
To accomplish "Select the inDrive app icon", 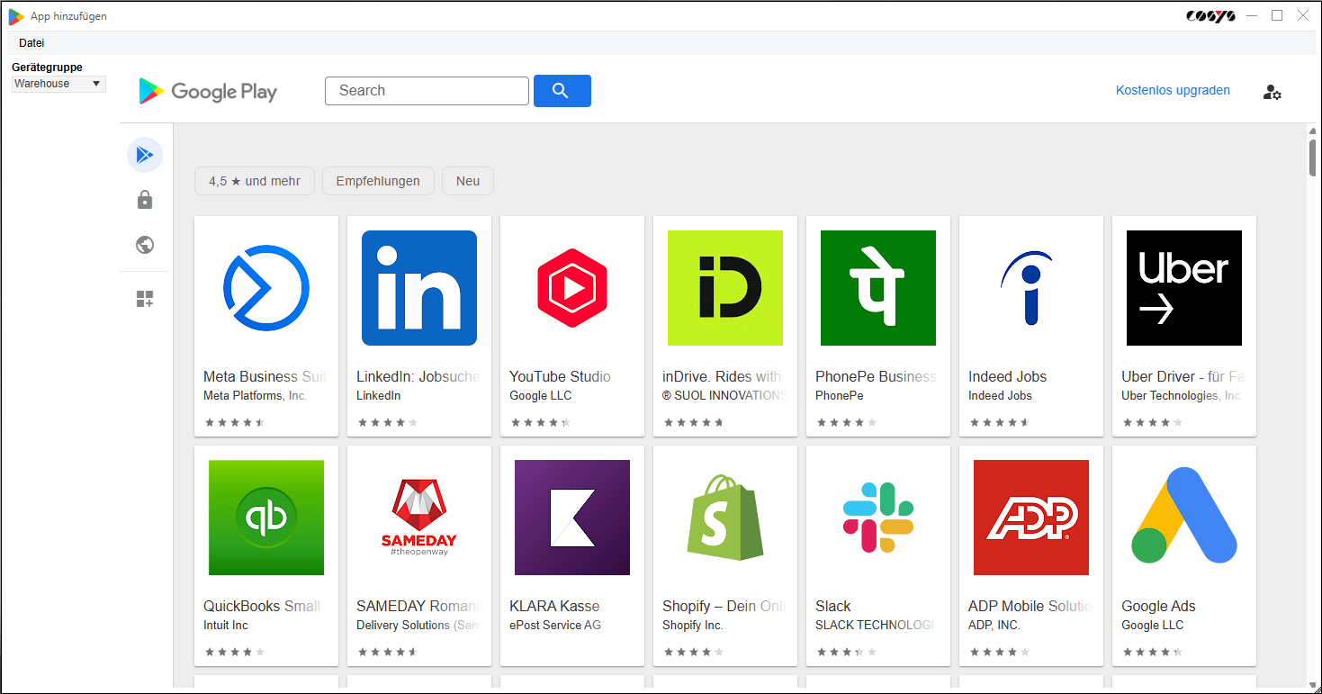I will pyautogui.click(x=725, y=288).
